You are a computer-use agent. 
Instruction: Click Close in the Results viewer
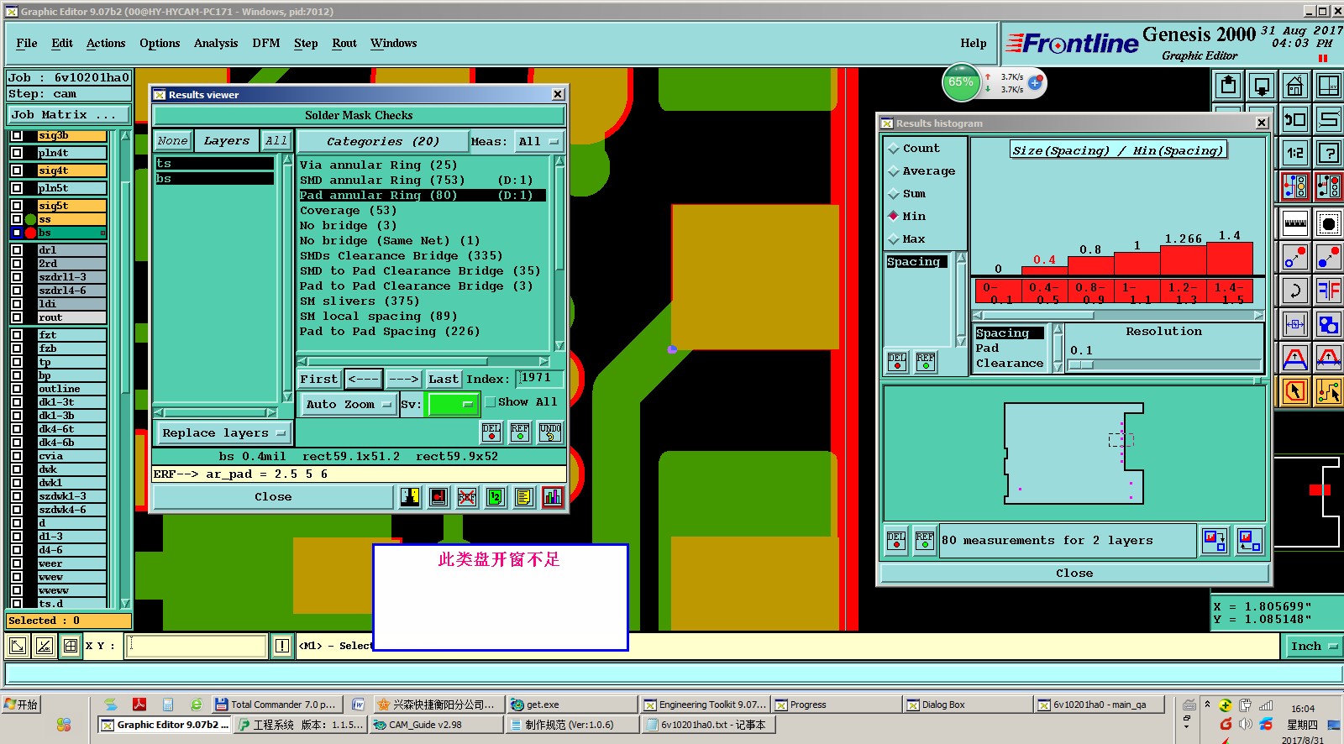point(273,497)
